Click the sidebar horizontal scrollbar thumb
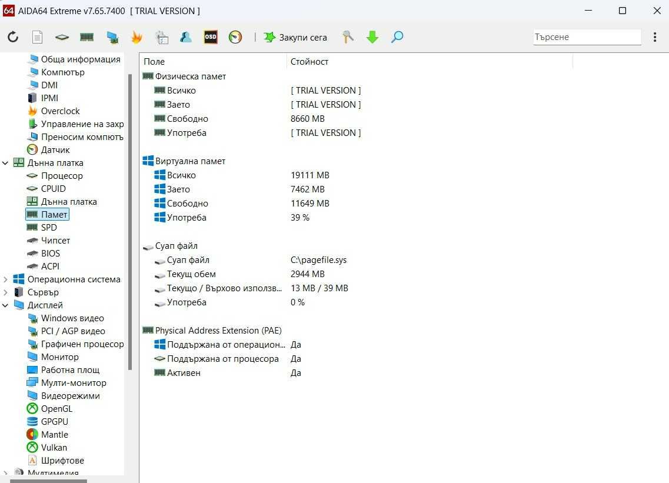Image resolution: width=669 pixels, height=483 pixels. pyautogui.click(x=48, y=481)
